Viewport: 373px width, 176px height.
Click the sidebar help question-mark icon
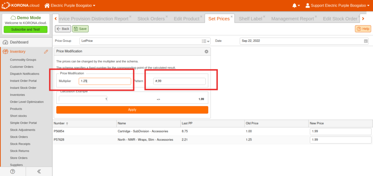coord(13,172)
